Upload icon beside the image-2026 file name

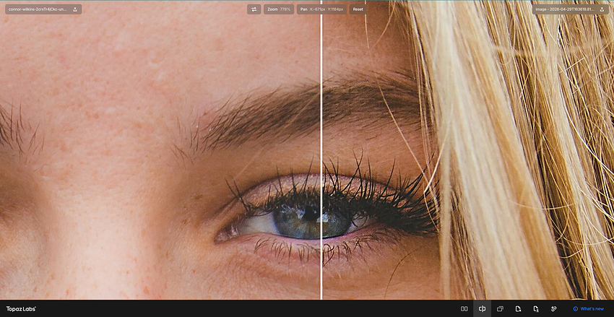(602, 9)
